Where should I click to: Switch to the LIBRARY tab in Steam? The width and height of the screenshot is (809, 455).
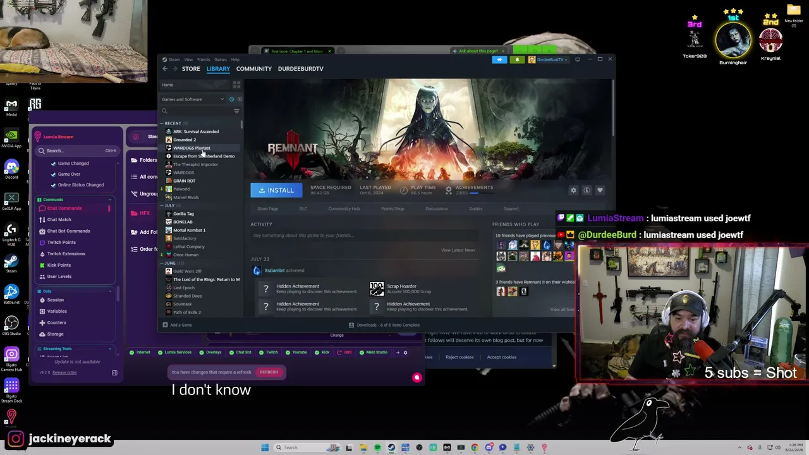pyautogui.click(x=218, y=69)
